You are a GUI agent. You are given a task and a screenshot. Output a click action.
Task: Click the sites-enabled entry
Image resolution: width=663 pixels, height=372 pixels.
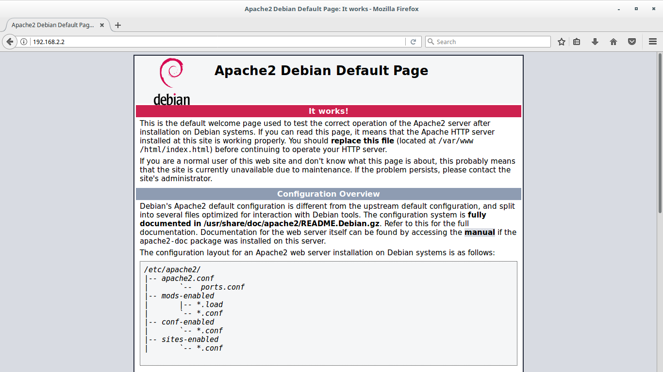[x=190, y=340]
